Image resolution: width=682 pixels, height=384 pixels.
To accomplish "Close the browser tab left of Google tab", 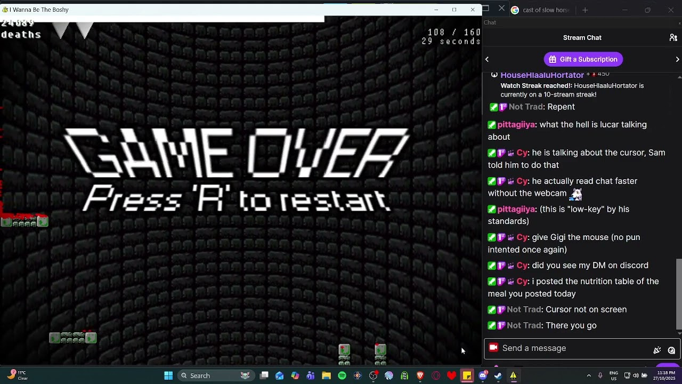I will 501,9.
